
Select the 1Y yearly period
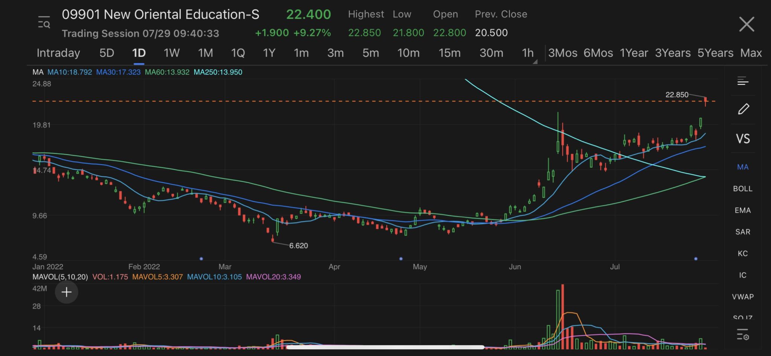(269, 53)
